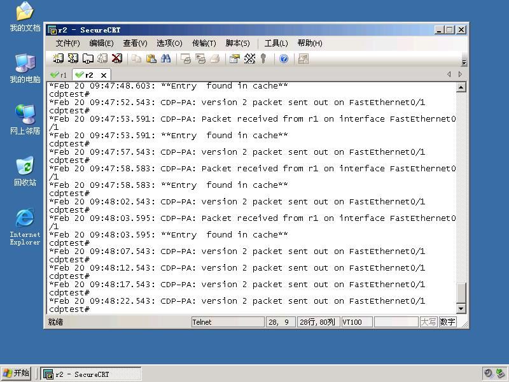
Task: Open the 编辑(E) menu
Action: (x=101, y=43)
